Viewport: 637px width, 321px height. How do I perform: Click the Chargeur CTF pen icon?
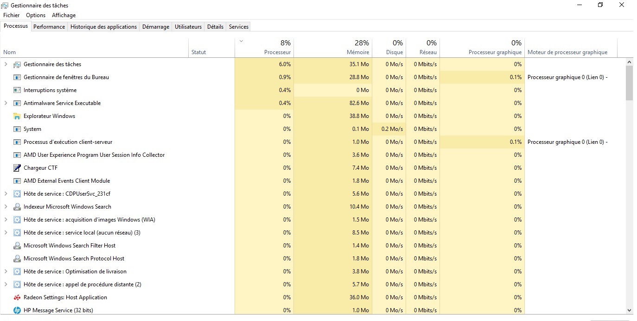click(x=17, y=168)
